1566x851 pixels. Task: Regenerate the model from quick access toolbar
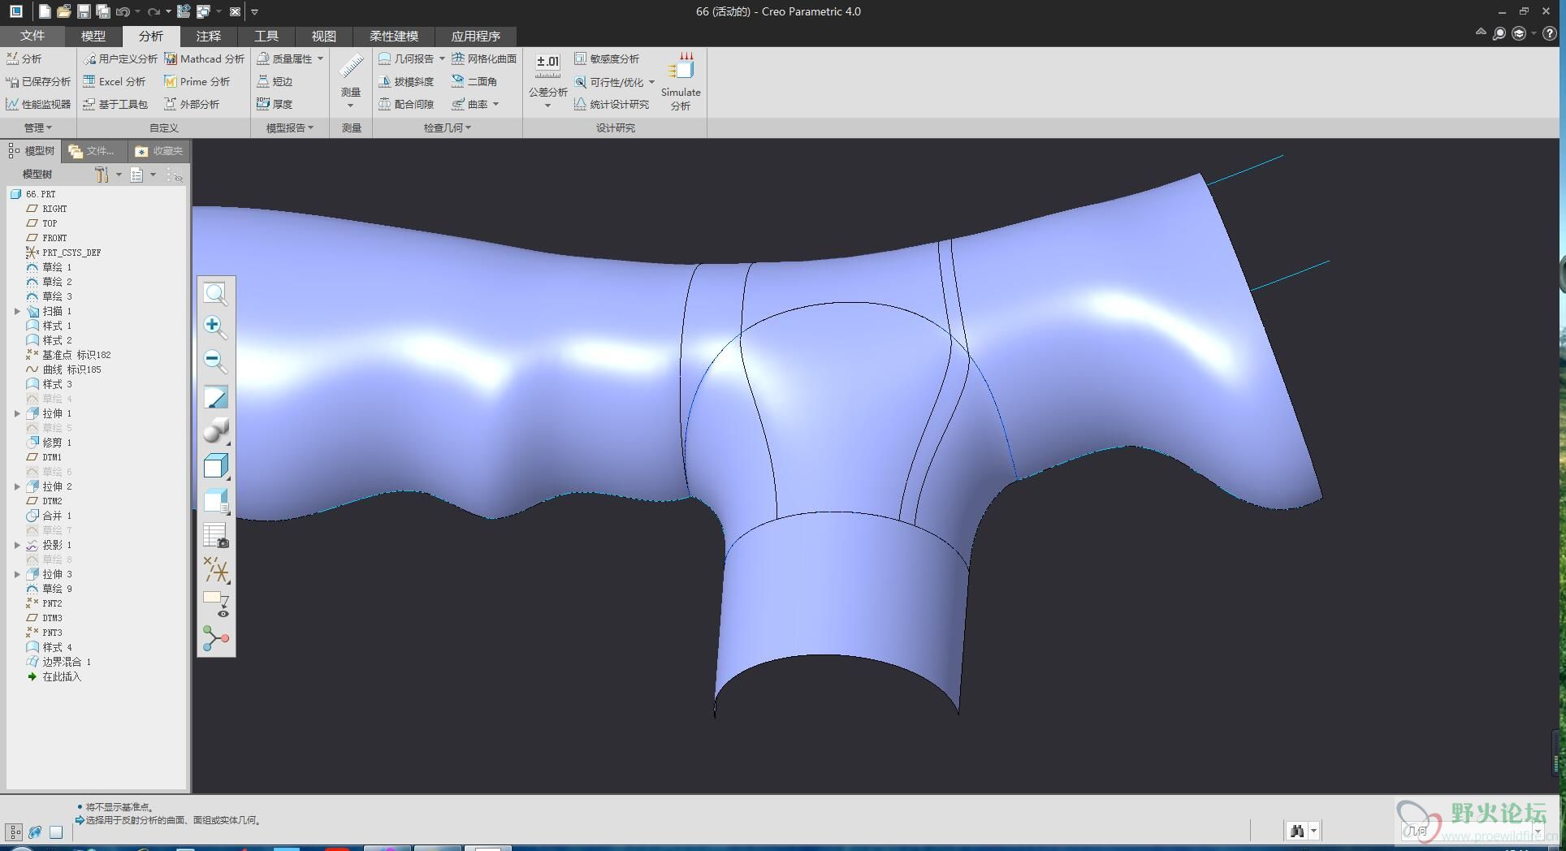coord(184,11)
